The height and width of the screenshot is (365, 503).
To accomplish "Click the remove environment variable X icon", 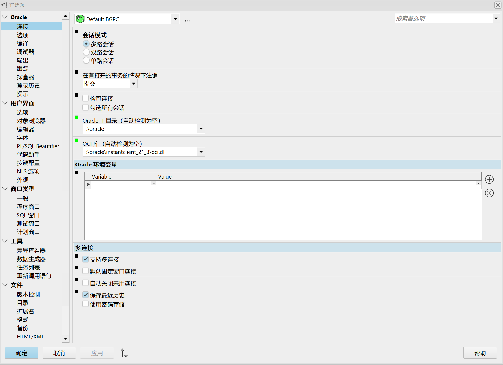I will tap(489, 193).
